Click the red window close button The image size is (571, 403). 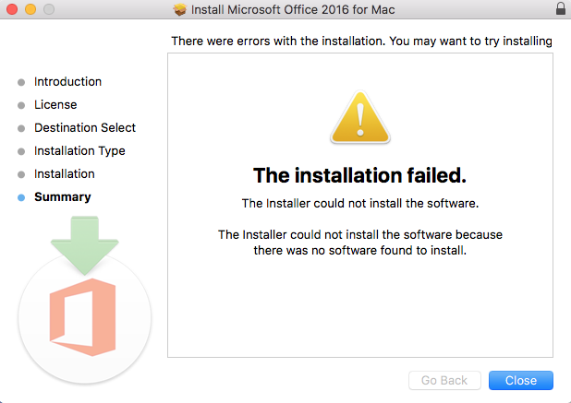coord(11,9)
